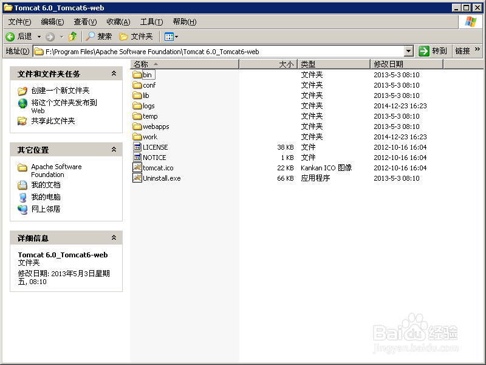Screen dimensions: 486x365
Task: Open the 工具(T) menu
Action: pyautogui.click(x=151, y=22)
